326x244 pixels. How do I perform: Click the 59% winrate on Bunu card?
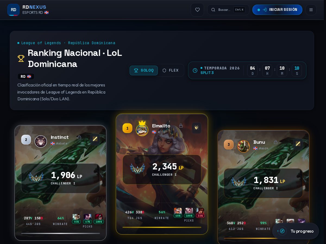point(264,223)
